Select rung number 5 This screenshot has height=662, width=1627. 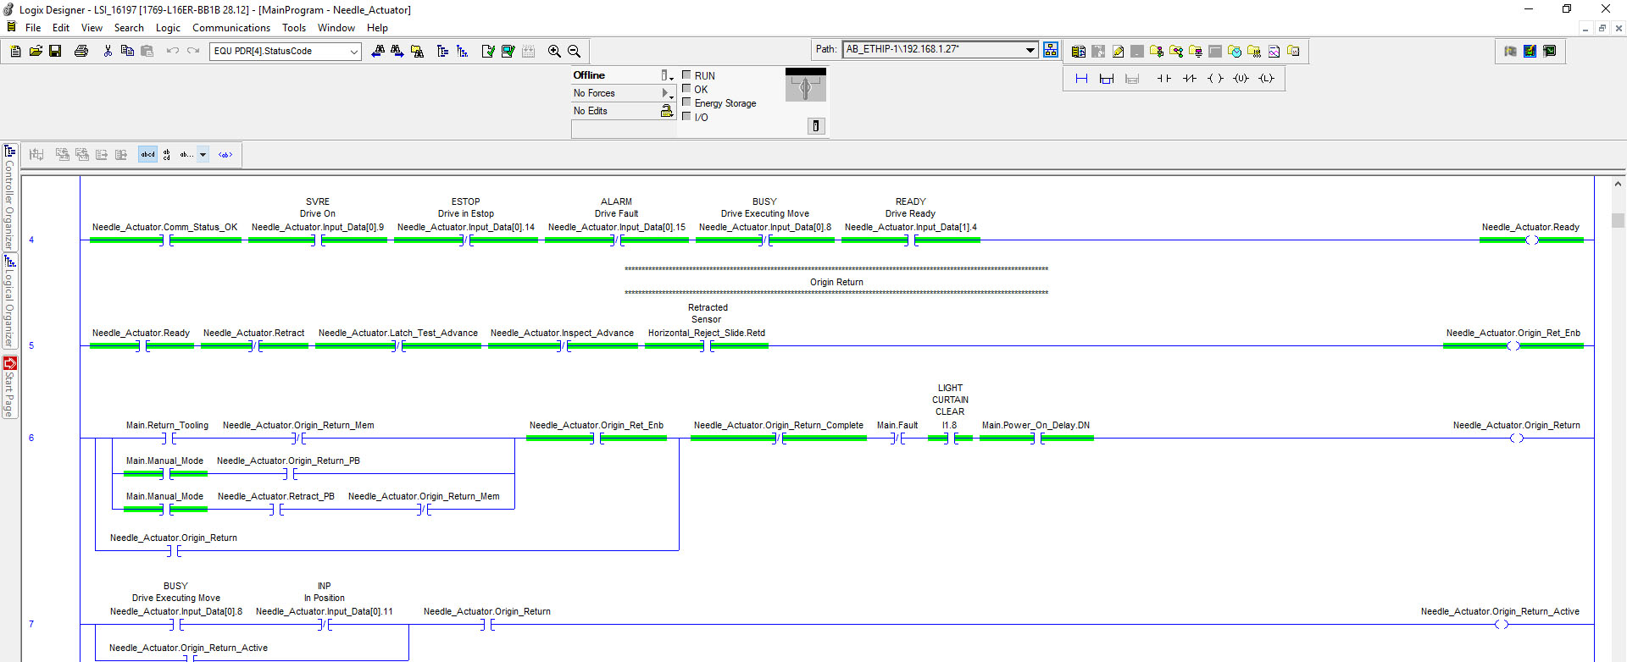coord(31,346)
